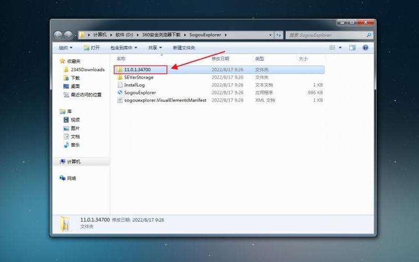The image size is (419, 262).
Task: Click document icon of InstallLog row
Action: [x=120, y=85]
